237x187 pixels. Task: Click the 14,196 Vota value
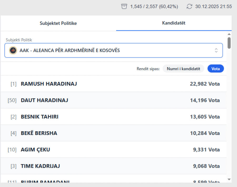205,100
